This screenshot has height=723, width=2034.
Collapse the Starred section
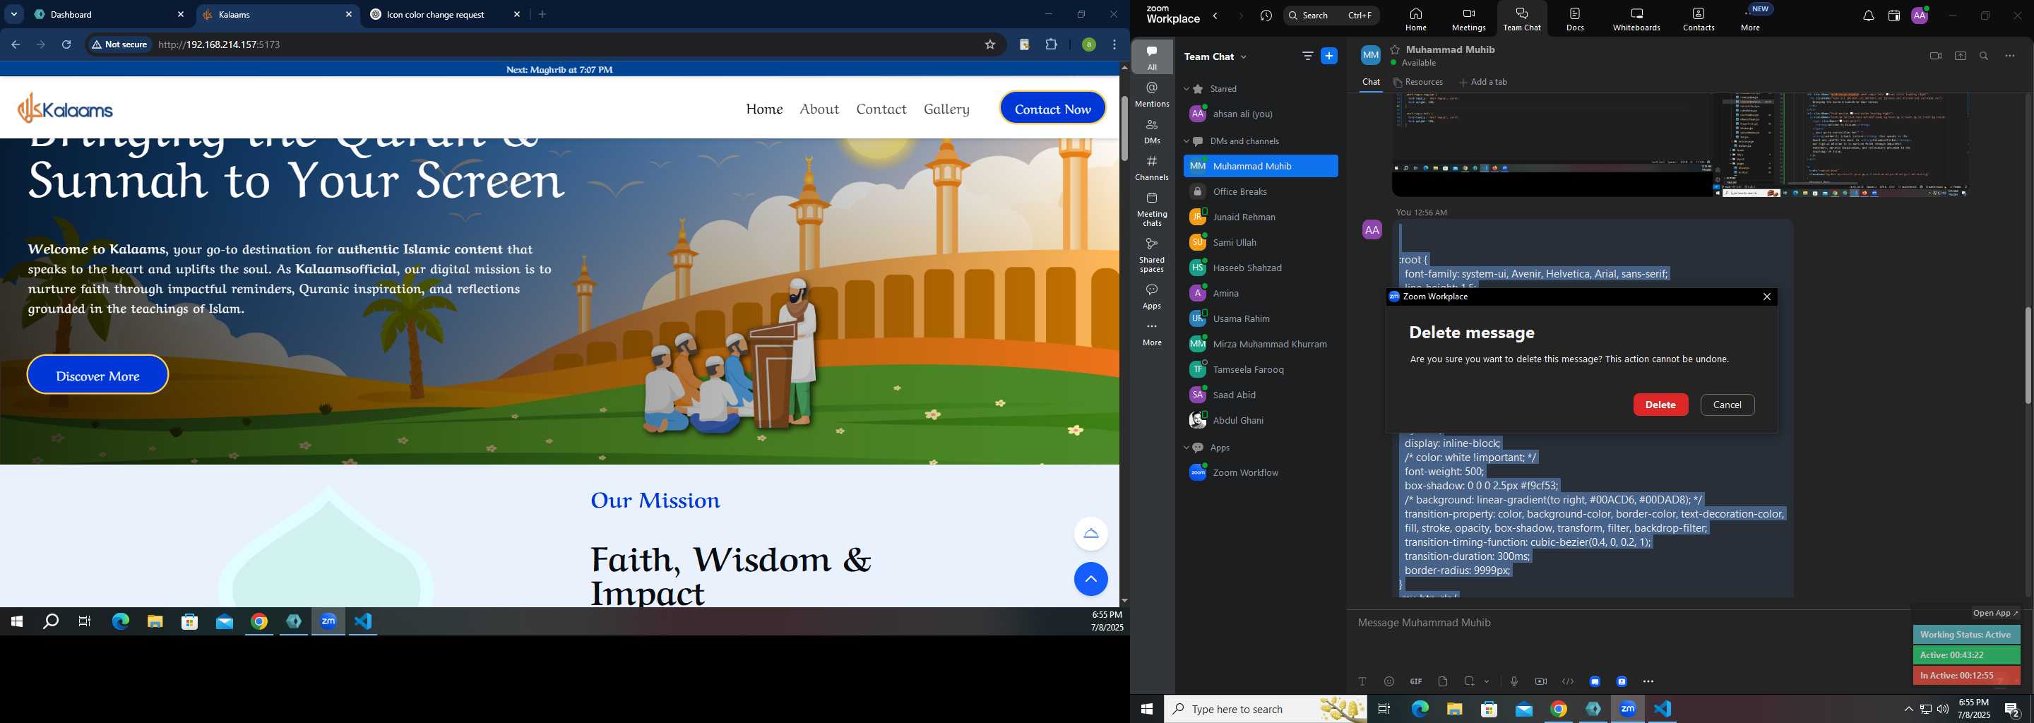click(1186, 89)
